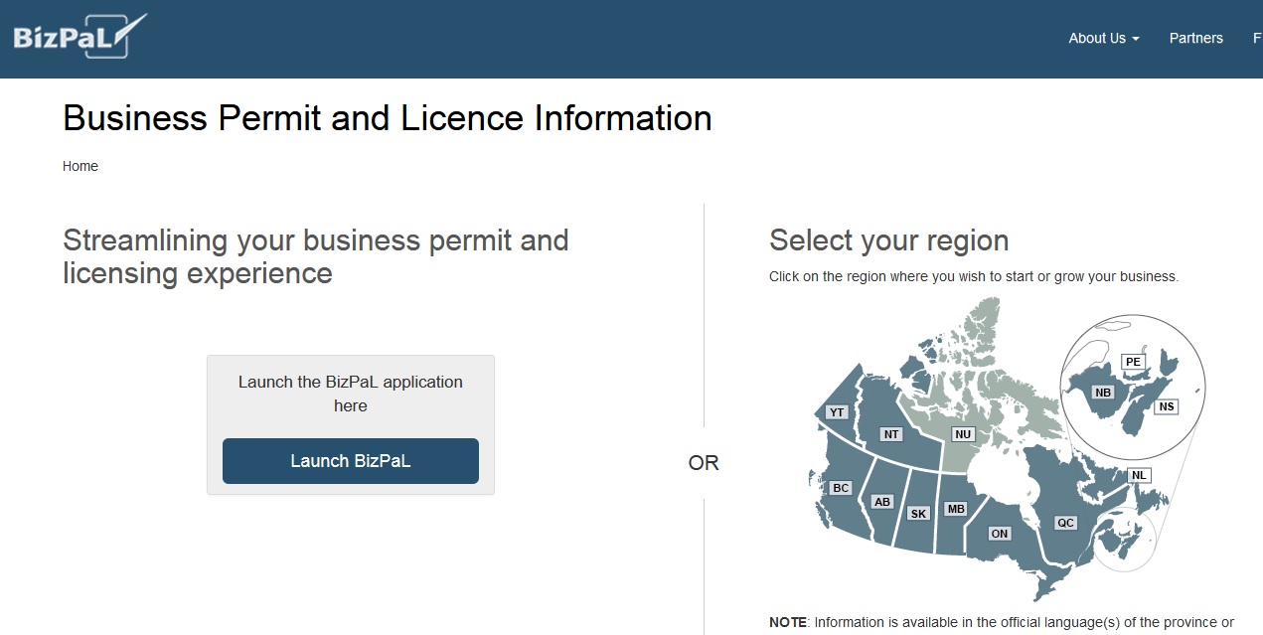1263x635 pixels.
Task: Select Yukon (YT) on the map
Action: [x=837, y=412]
